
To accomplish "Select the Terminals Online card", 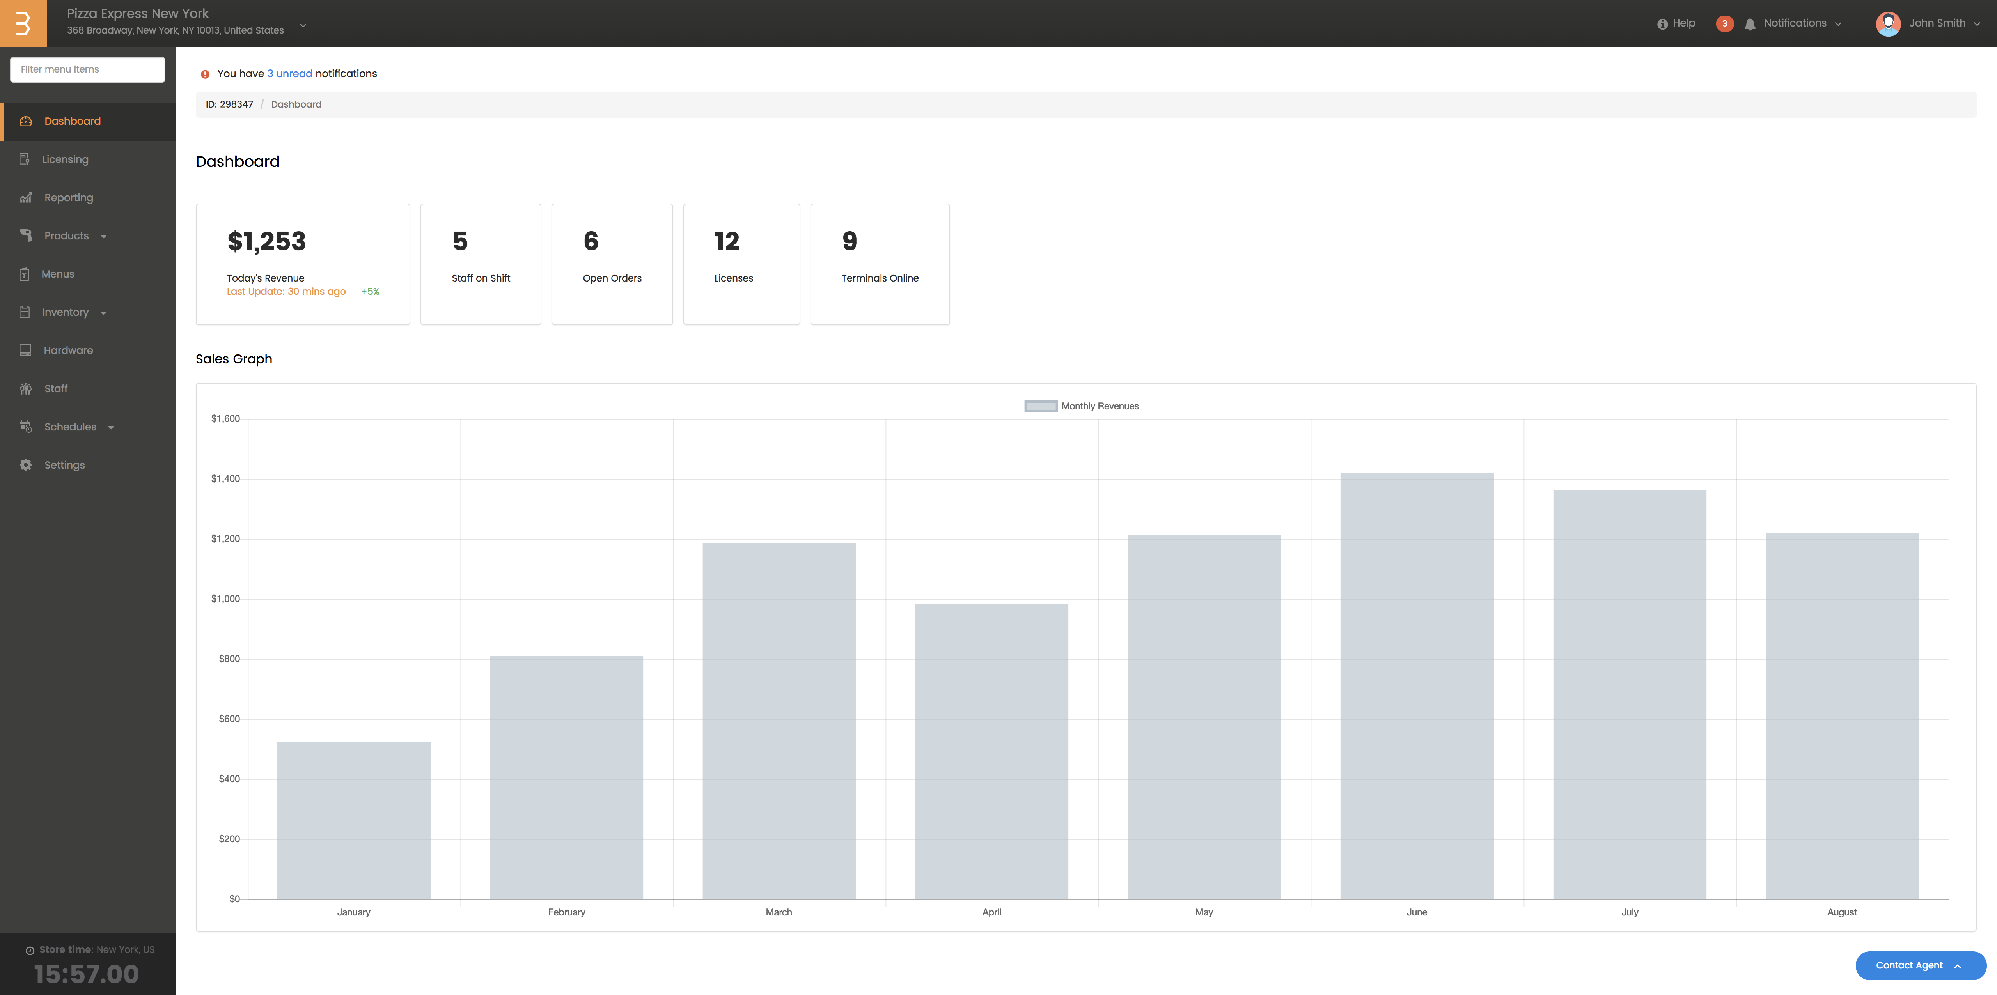I will click(x=880, y=264).
